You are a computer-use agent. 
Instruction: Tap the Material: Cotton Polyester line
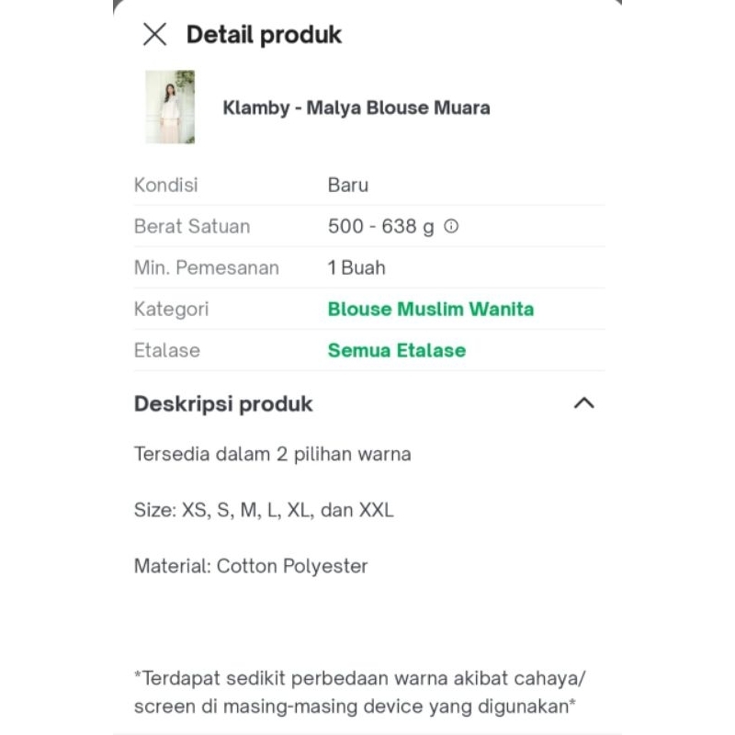pos(251,566)
